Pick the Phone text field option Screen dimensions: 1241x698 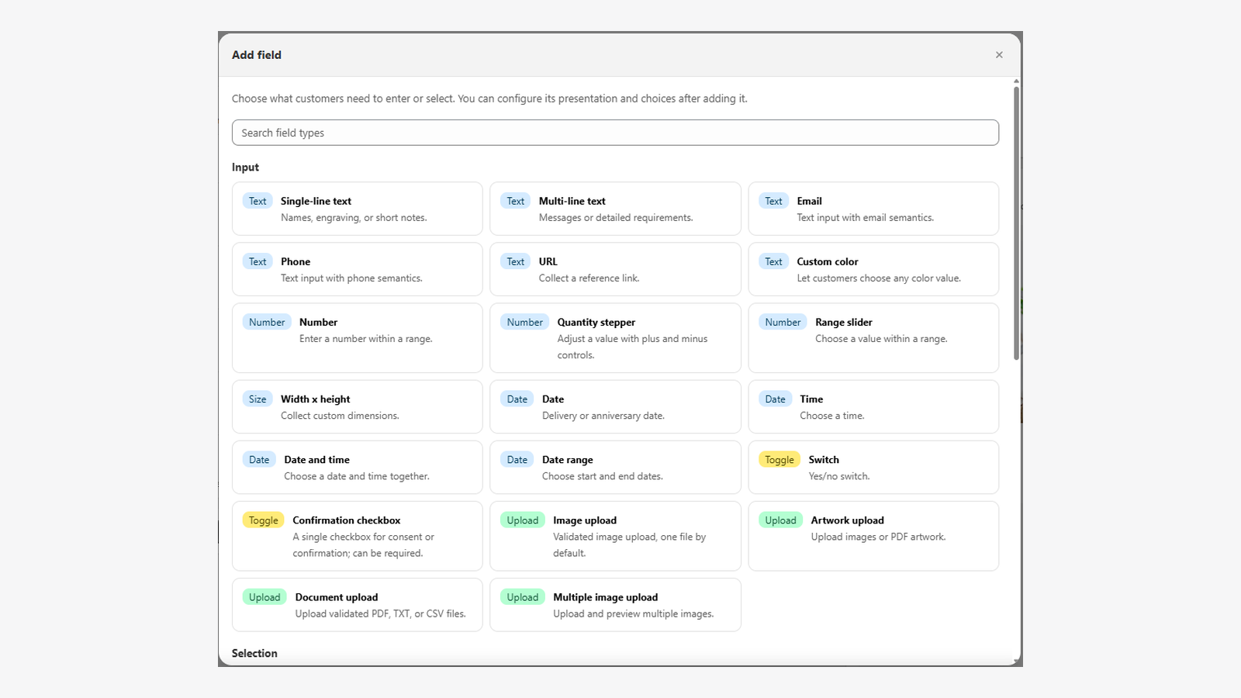pyautogui.click(x=357, y=269)
